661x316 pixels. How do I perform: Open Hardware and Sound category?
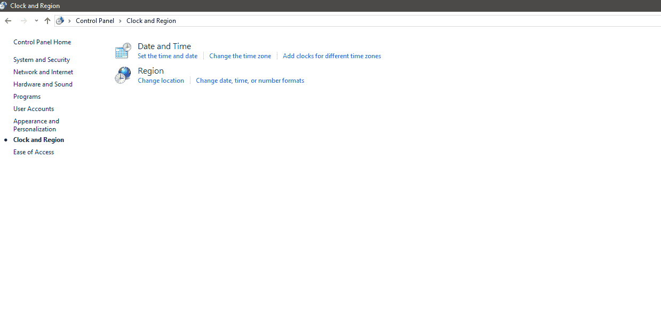click(x=43, y=84)
